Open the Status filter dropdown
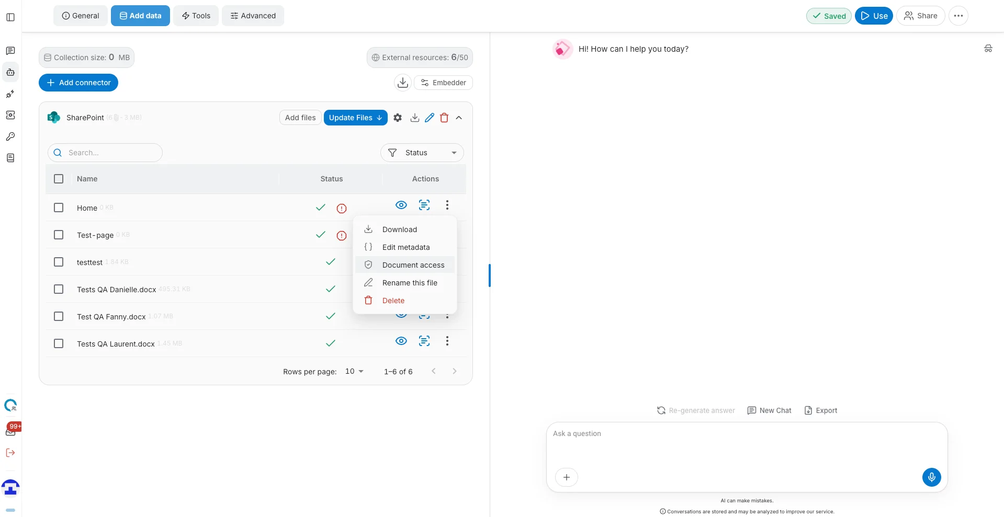The image size is (1004, 517). [422, 153]
